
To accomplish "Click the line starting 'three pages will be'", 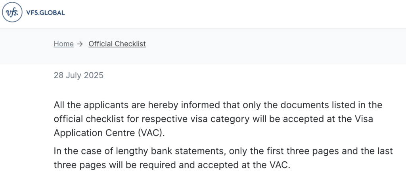I will point(172,165).
